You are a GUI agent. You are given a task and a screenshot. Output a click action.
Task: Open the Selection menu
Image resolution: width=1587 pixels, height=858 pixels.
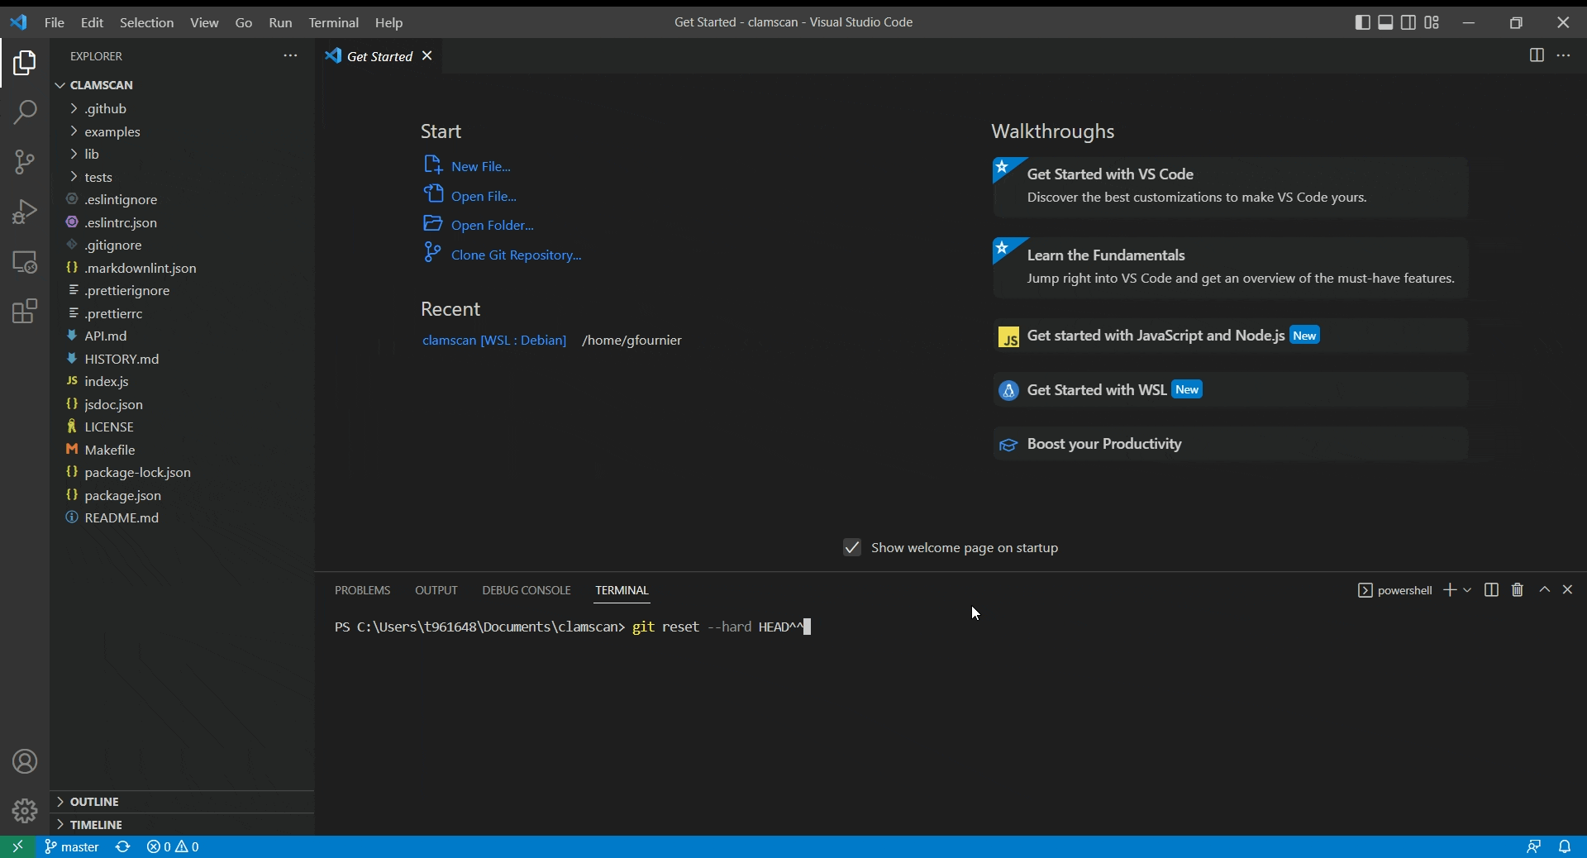click(x=146, y=22)
